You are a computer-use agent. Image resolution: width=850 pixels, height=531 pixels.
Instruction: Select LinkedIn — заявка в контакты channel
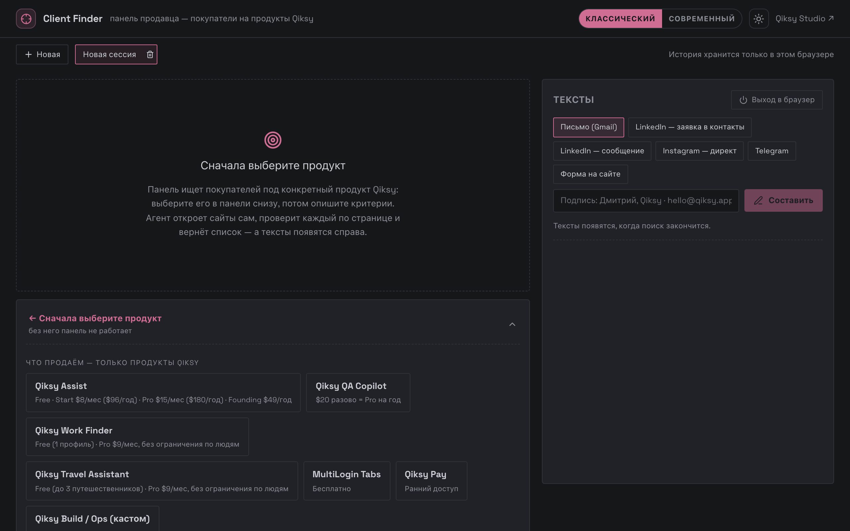(690, 127)
